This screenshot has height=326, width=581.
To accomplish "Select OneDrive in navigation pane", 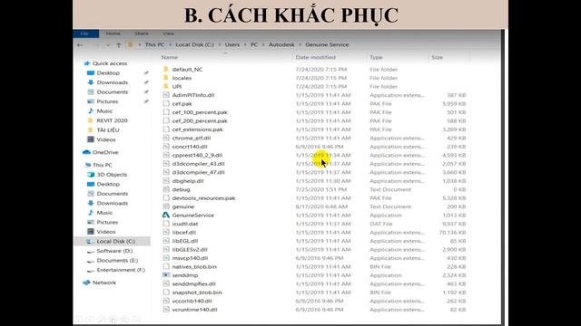I will click(105, 152).
